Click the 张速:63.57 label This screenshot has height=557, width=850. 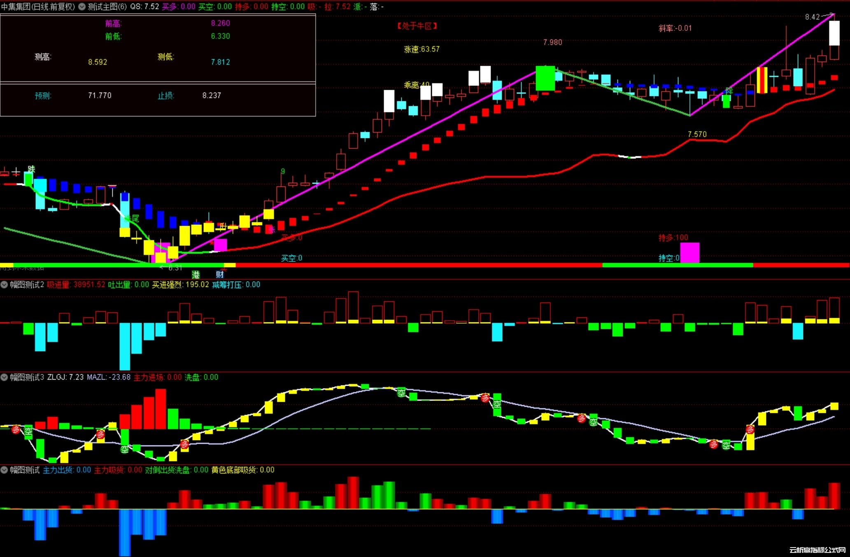pos(422,49)
